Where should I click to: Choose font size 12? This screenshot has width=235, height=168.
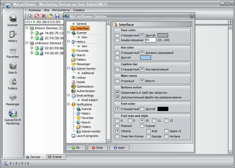pos(166,121)
